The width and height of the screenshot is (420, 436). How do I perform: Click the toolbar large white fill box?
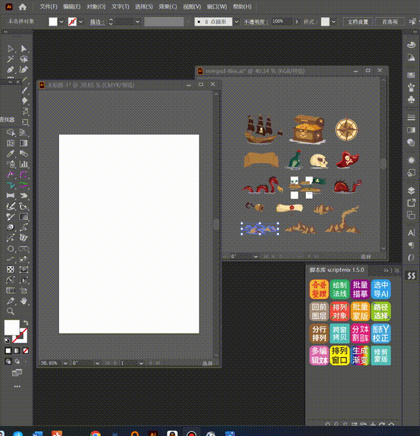(x=12, y=328)
